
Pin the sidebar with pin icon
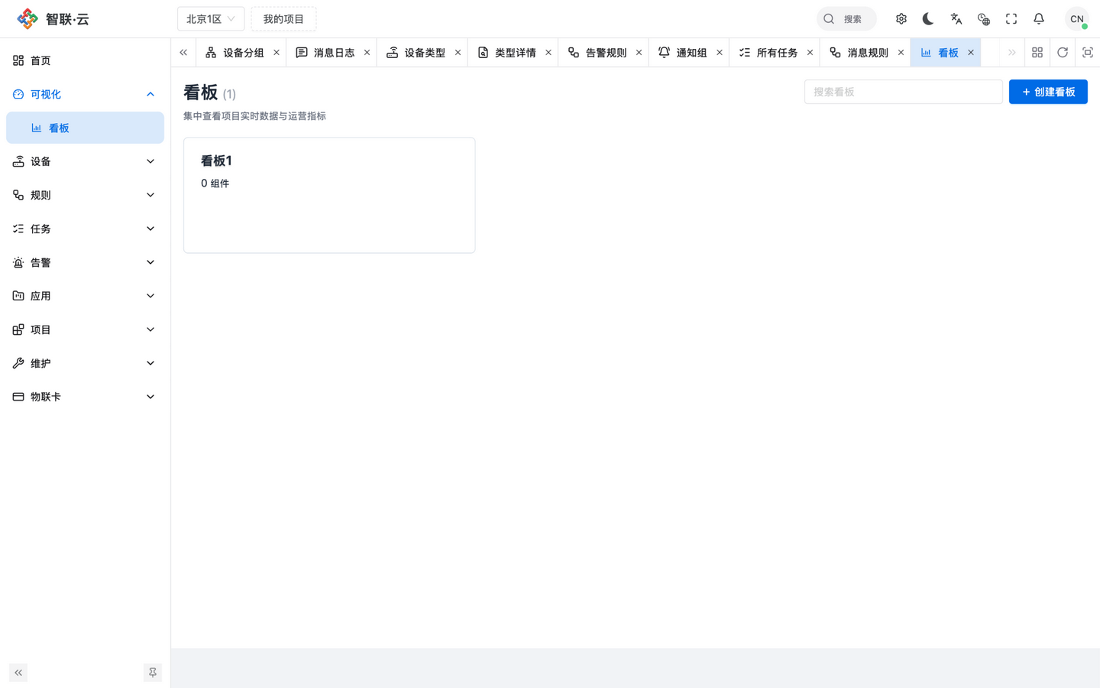(x=153, y=673)
